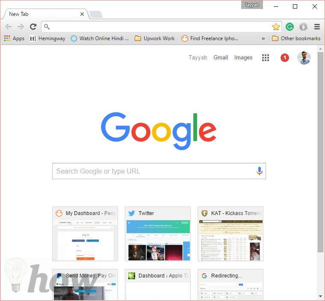325x301 pixels.
Task: Close the New Tab tab
Action: [82, 14]
